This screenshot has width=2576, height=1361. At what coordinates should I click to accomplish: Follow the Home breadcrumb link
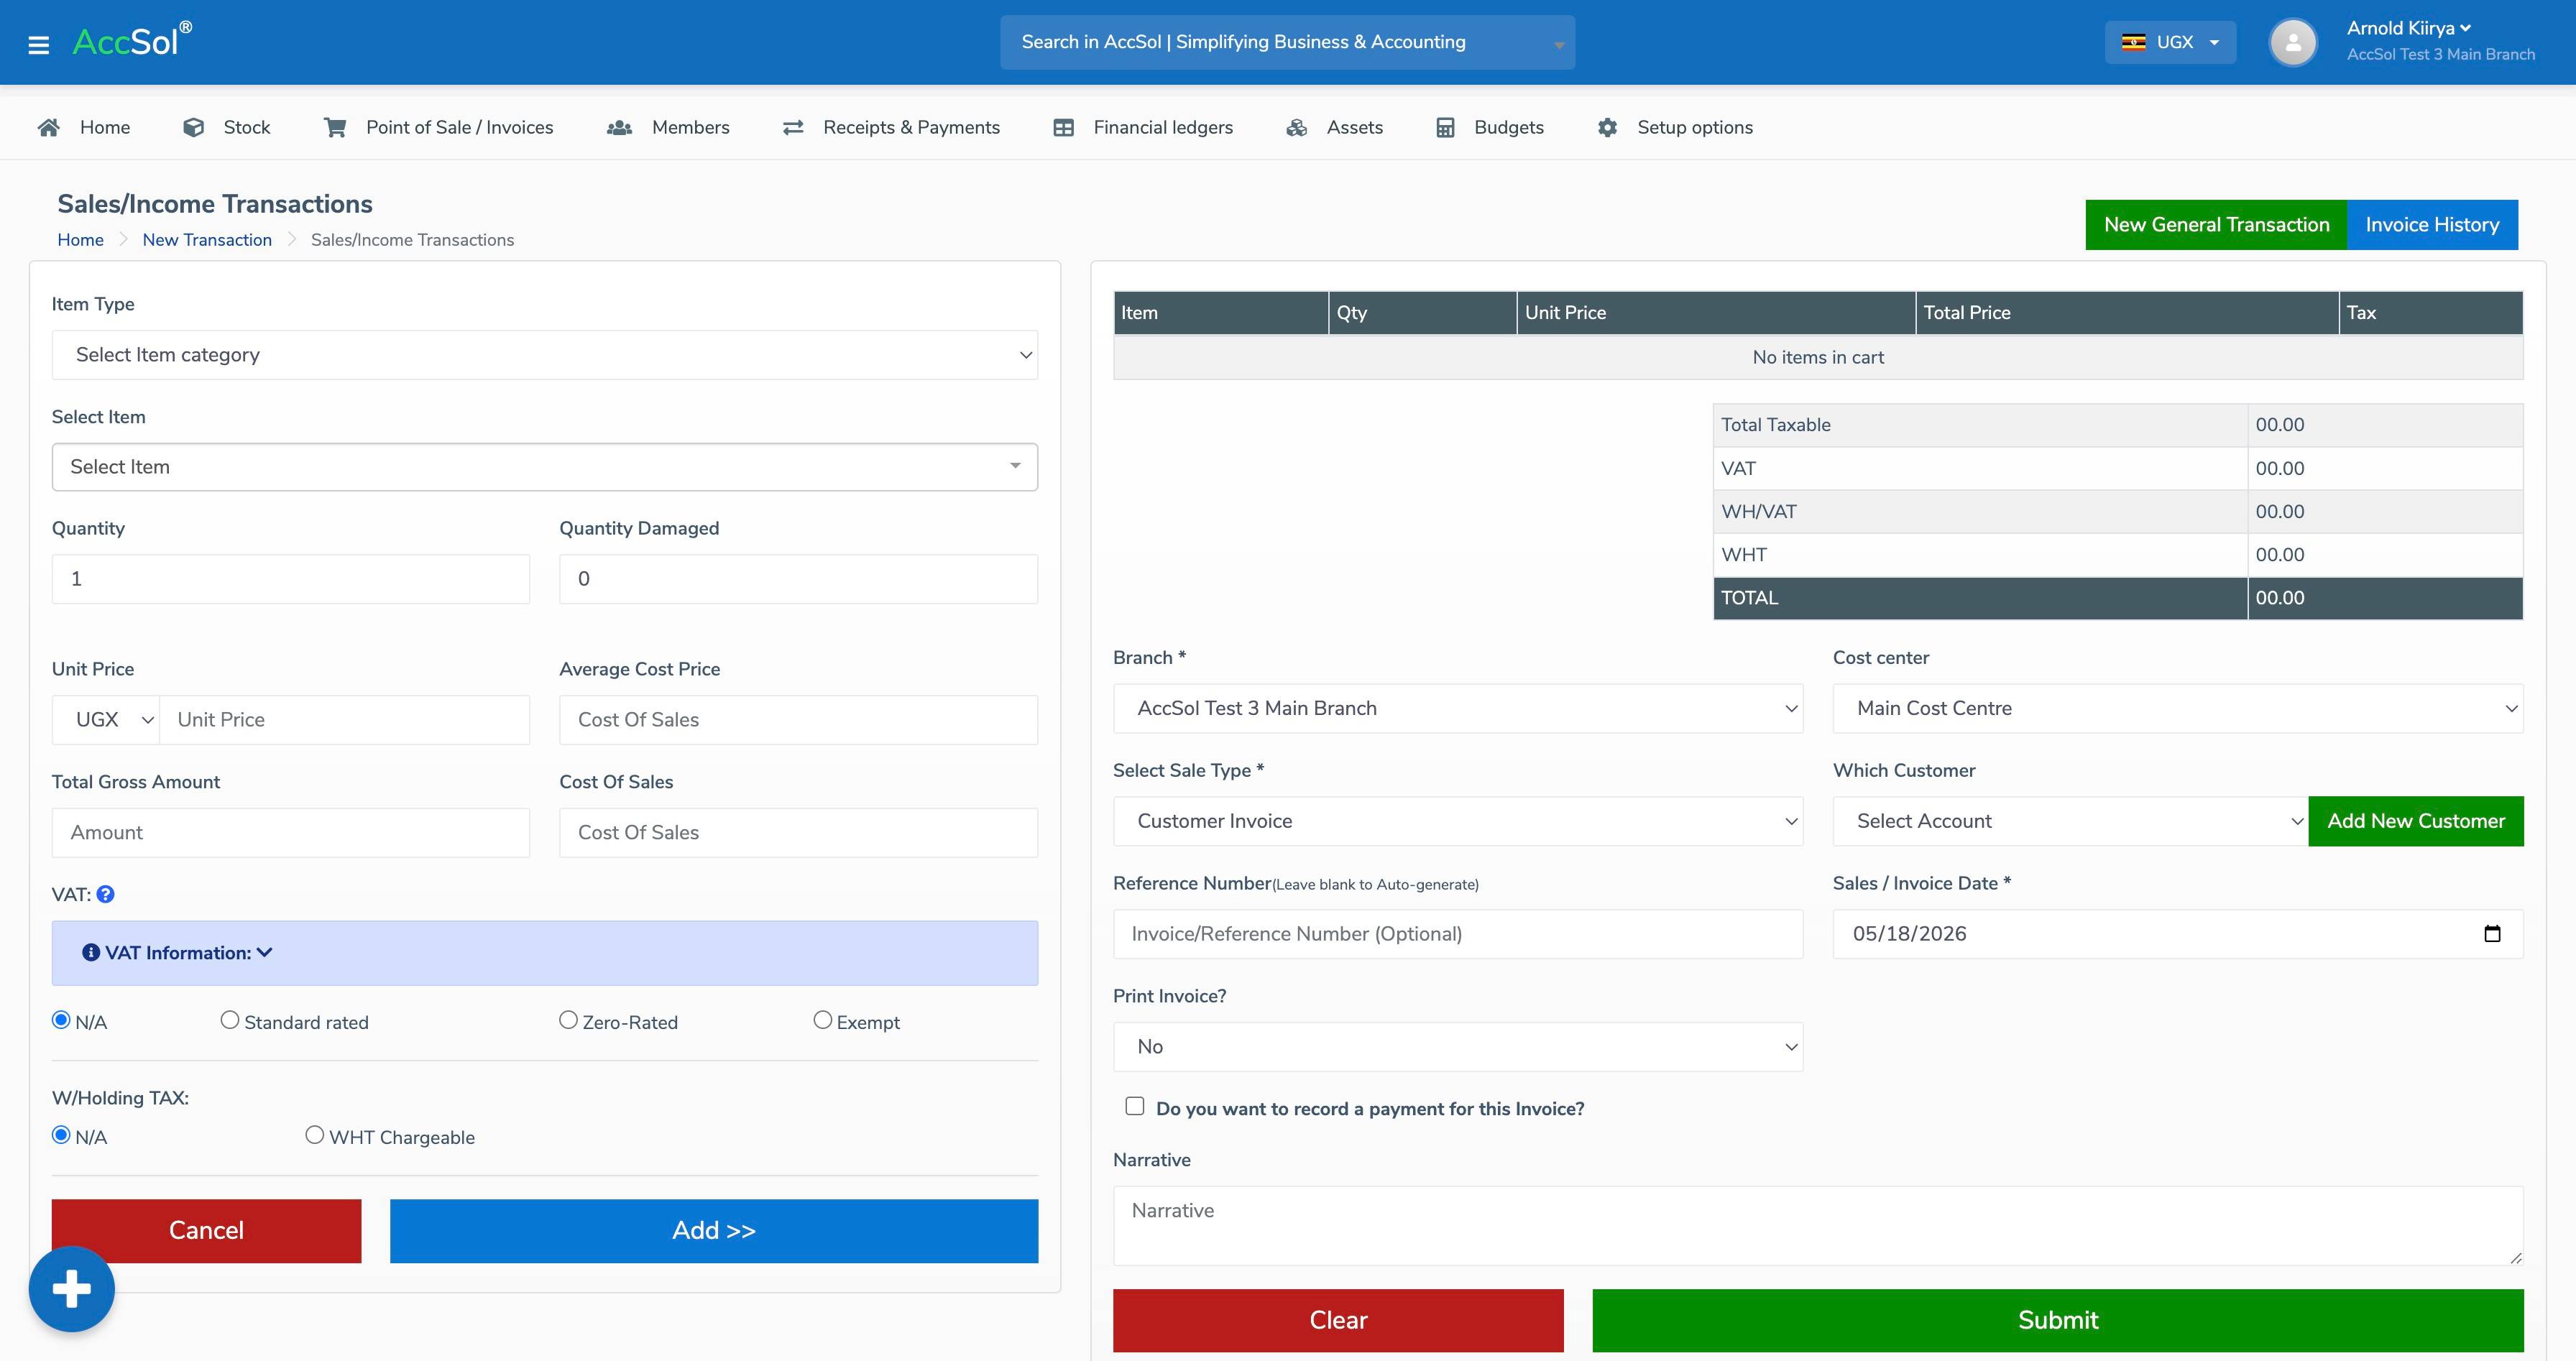click(x=80, y=240)
